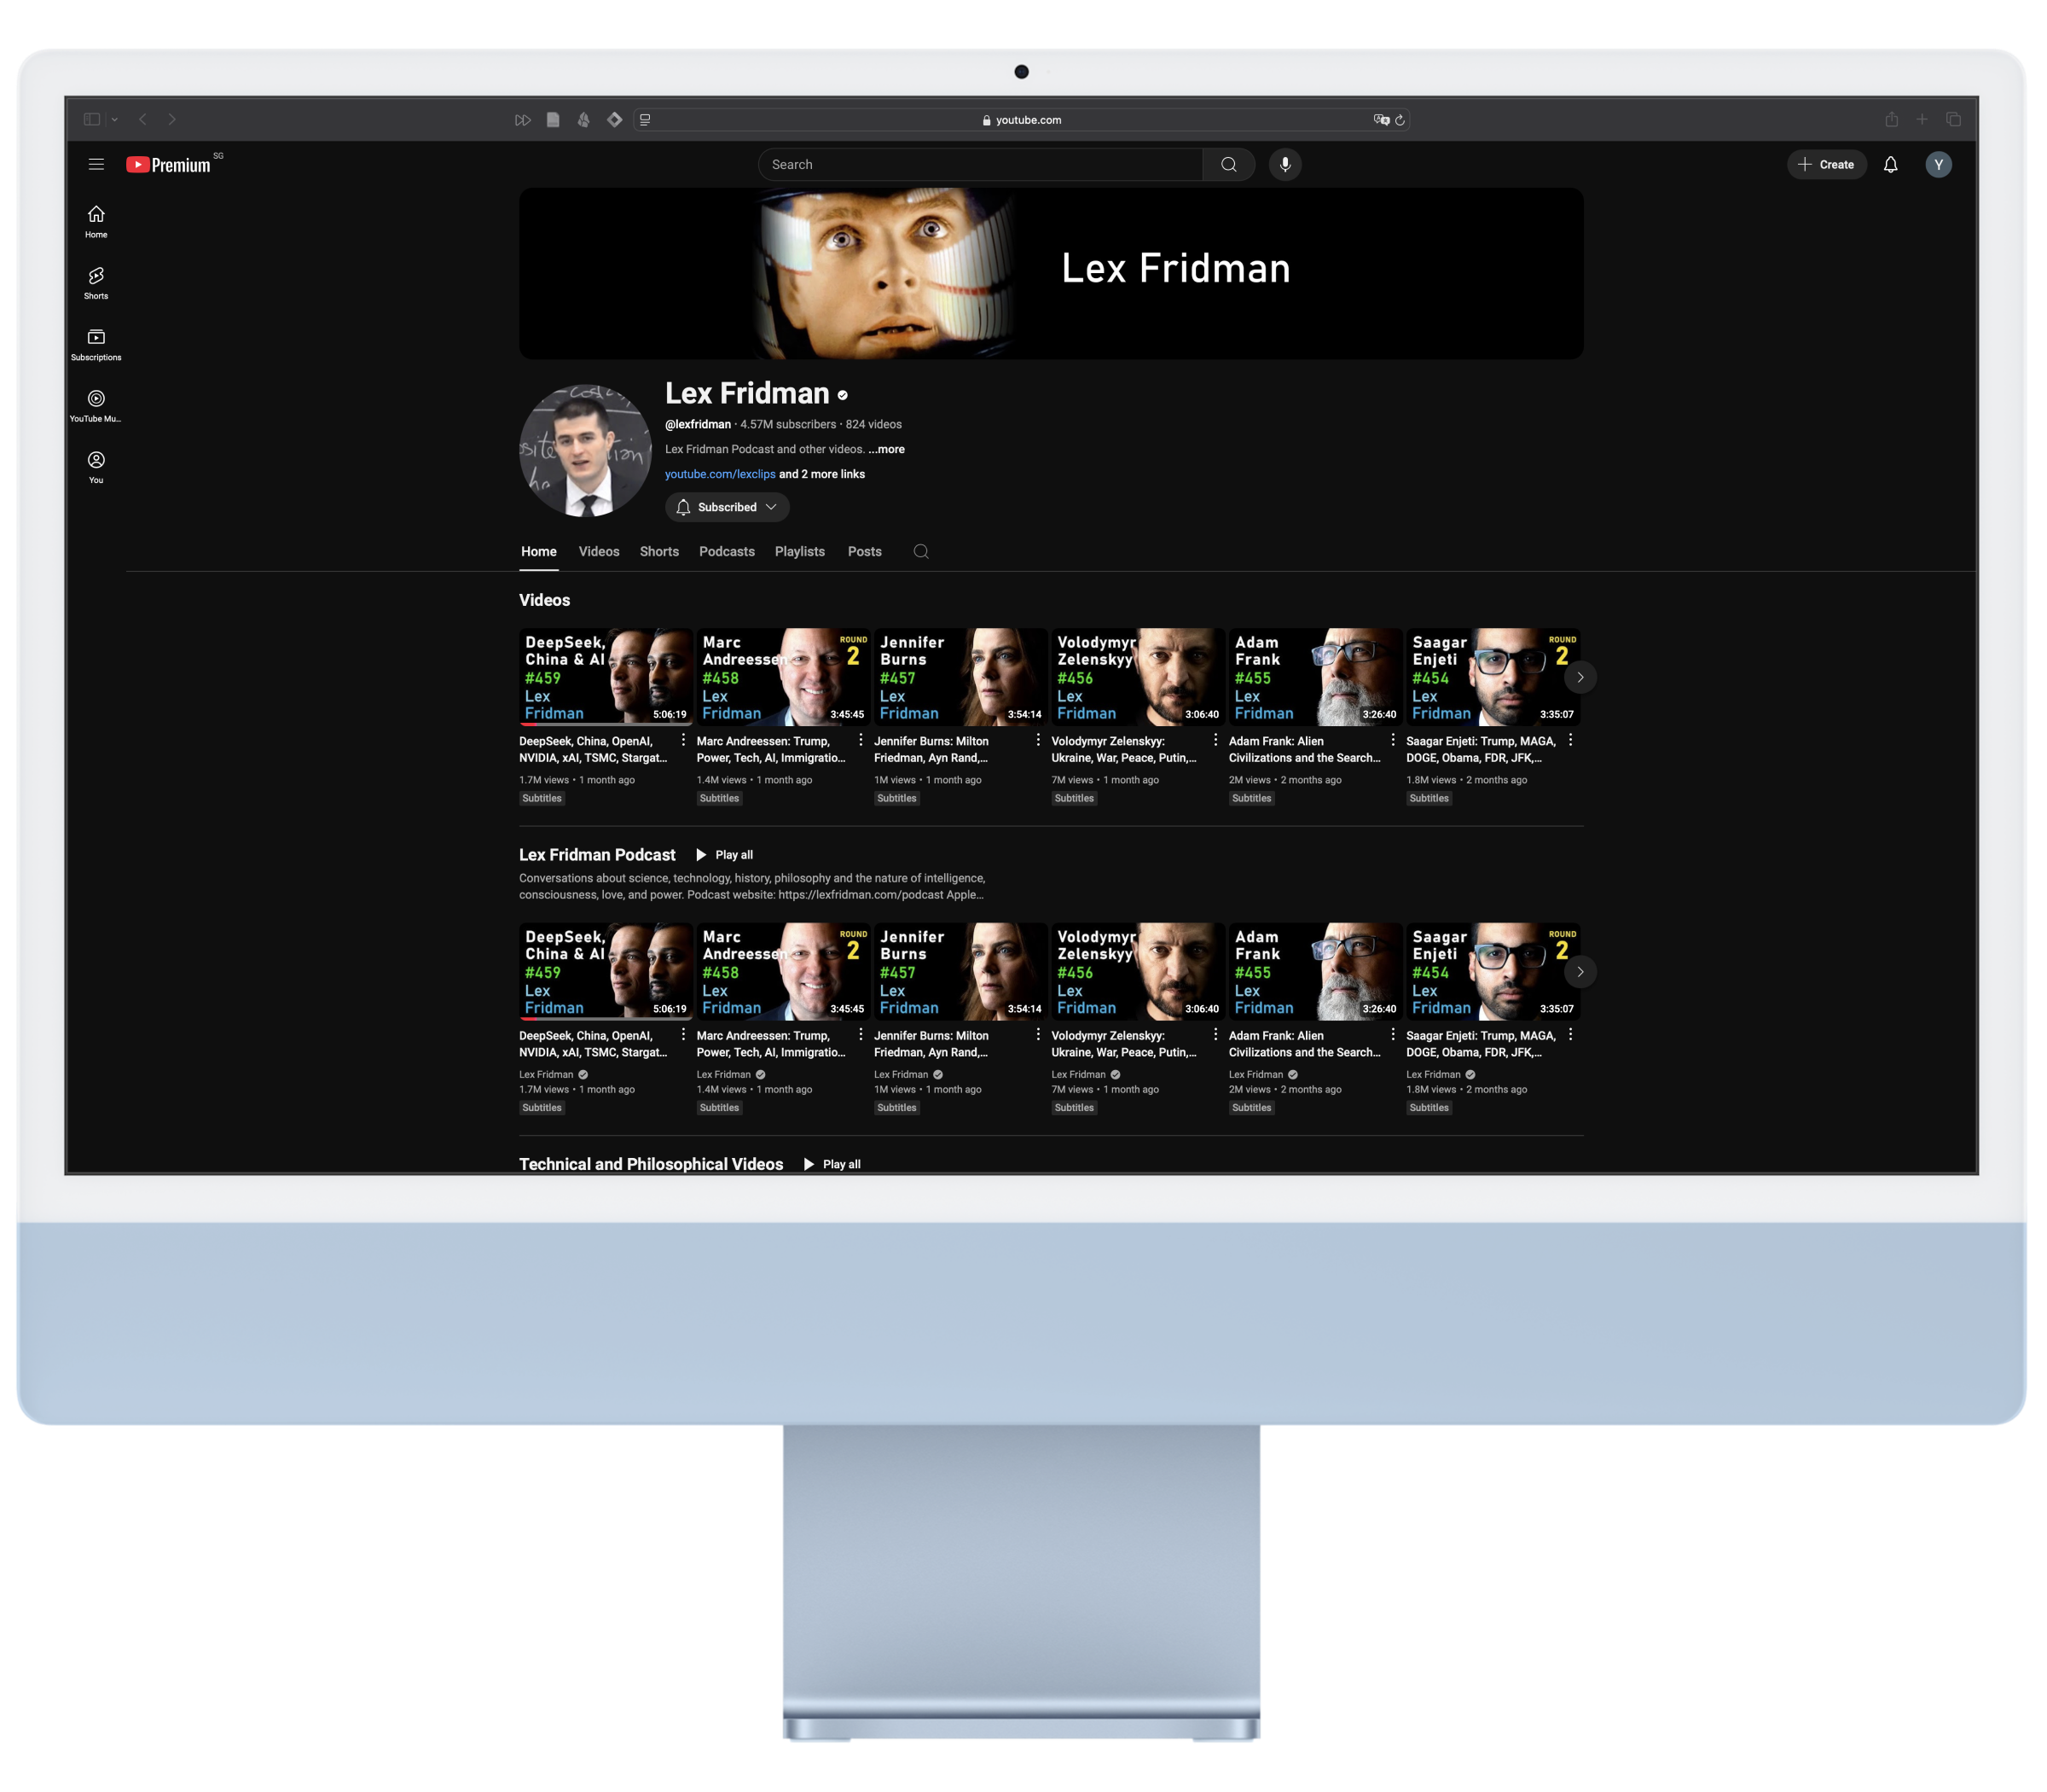Open the Podcasts tab

pos(727,551)
